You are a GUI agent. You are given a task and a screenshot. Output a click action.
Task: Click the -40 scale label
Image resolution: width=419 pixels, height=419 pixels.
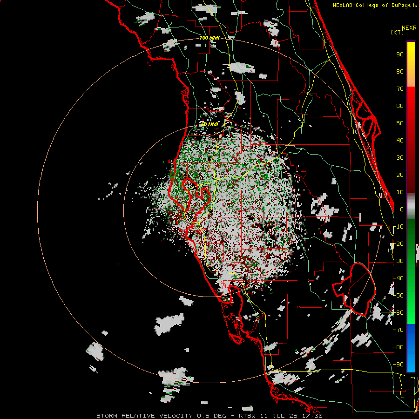point(398,278)
